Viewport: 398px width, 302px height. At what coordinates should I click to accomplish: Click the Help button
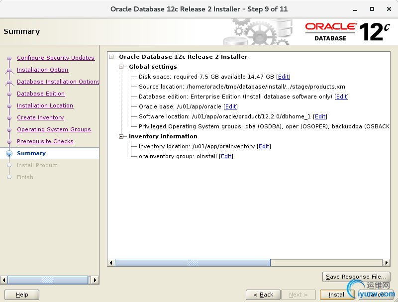[x=22, y=295]
